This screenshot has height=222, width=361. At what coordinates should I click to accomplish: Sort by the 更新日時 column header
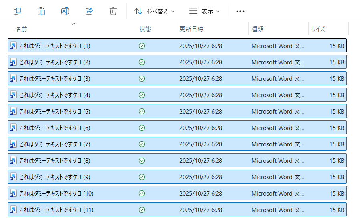pos(191,29)
